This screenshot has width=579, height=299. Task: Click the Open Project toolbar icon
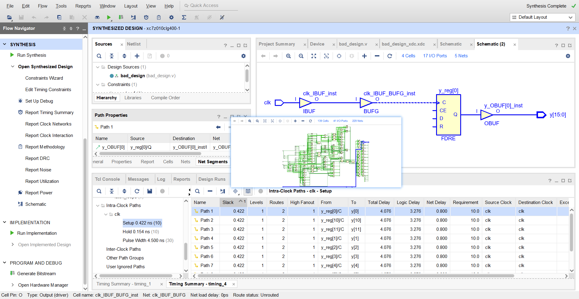coord(9,17)
